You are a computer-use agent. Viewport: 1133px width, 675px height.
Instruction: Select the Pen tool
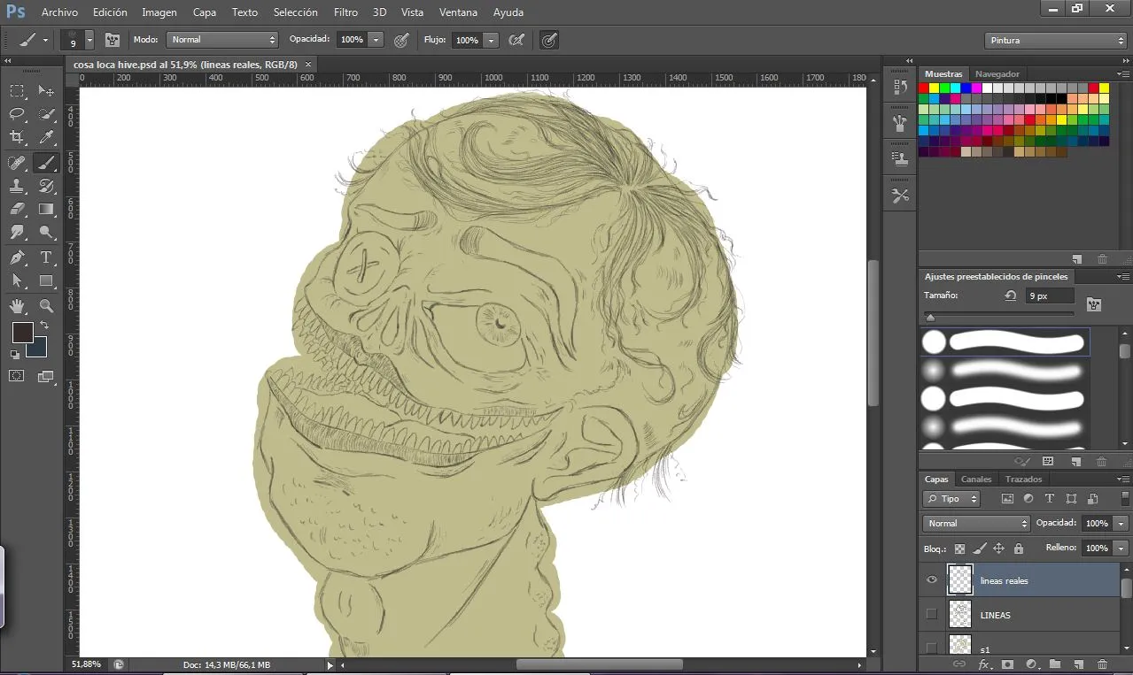tap(17, 257)
